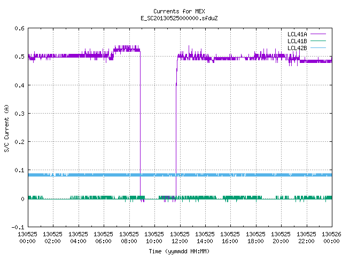Viewport: 342px width, 256px height.
Task: Click the y-axis tick value 0.5
Action: [19, 57]
